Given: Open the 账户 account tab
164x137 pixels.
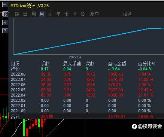Looking at the screenshot, I should pyautogui.click(x=94, y=14).
